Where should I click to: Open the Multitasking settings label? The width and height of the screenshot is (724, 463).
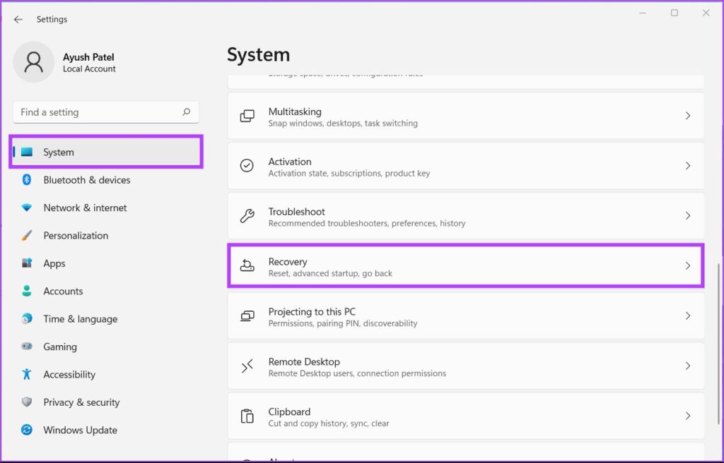click(295, 112)
